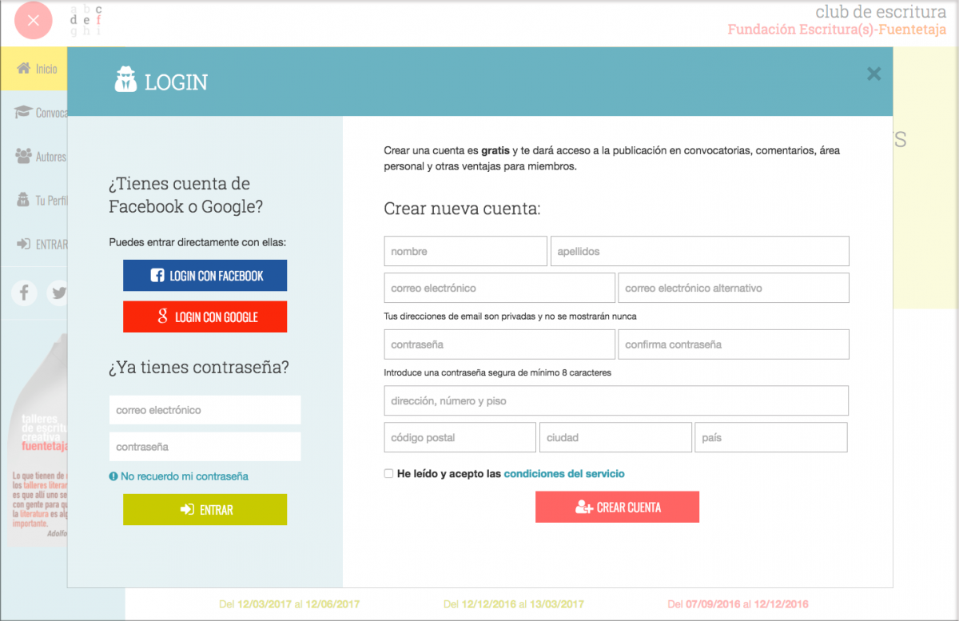The height and width of the screenshot is (621, 959).
Task: Open the No recuerdo mi contraseña link
Action: (x=184, y=476)
